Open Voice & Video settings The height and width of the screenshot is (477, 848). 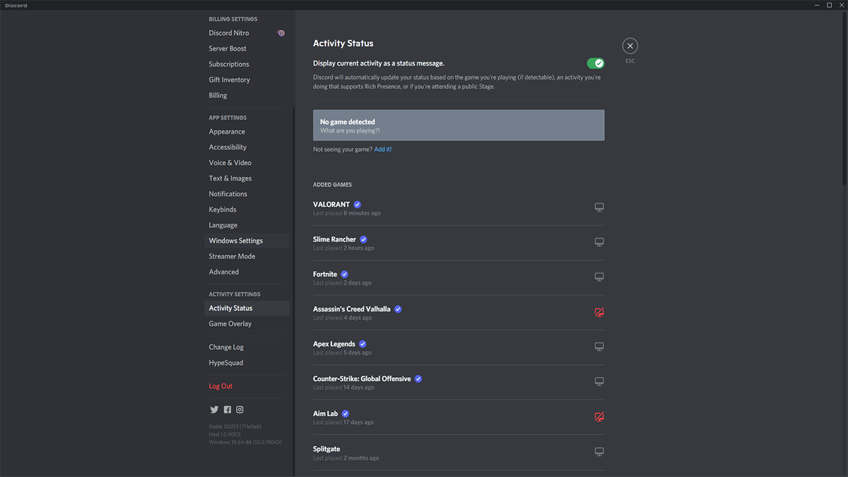[x=246, y=163]
